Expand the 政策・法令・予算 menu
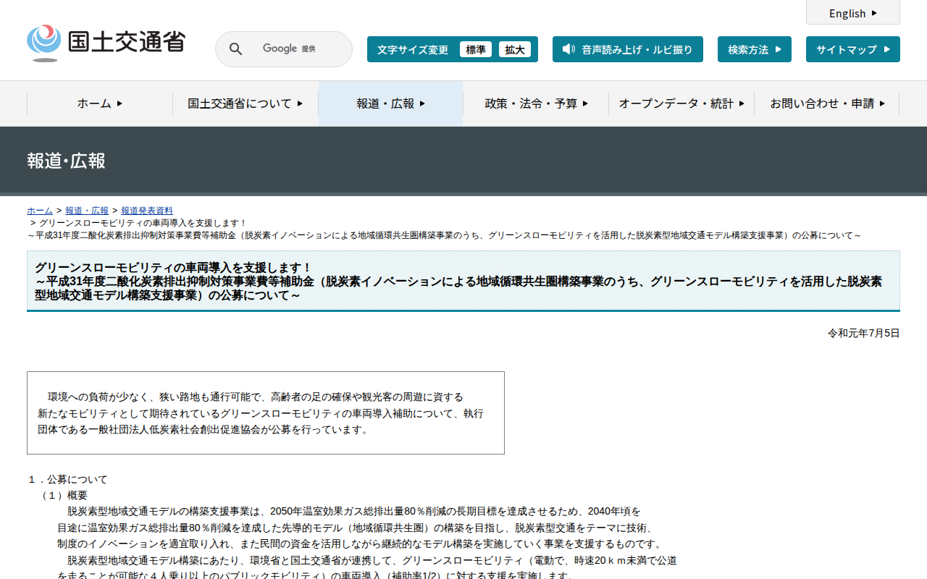This screenshot has height=579, width=927. [x=536, y=103]
